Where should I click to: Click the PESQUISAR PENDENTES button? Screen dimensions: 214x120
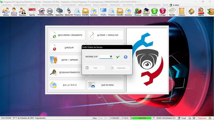pyautogui.click(x=65, y=72)
